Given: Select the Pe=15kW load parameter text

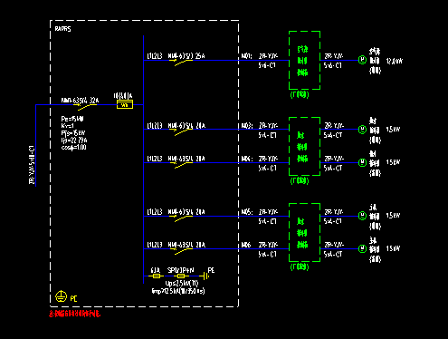Looking at the screenshot, I should coord(72,119).
